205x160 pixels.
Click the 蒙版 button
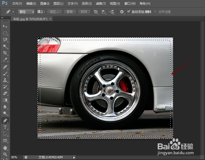pos(70,12)
